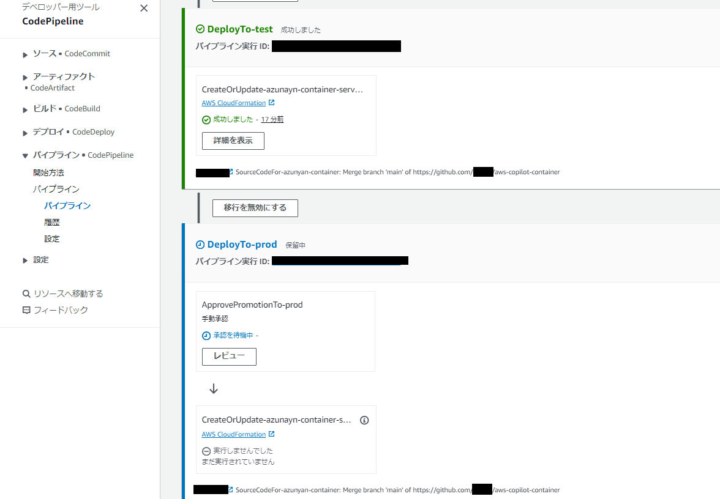Screen dimensions: 720x499
Task: Click the 承認を待機中 clock status icon
Action: [x=206, y=336]
